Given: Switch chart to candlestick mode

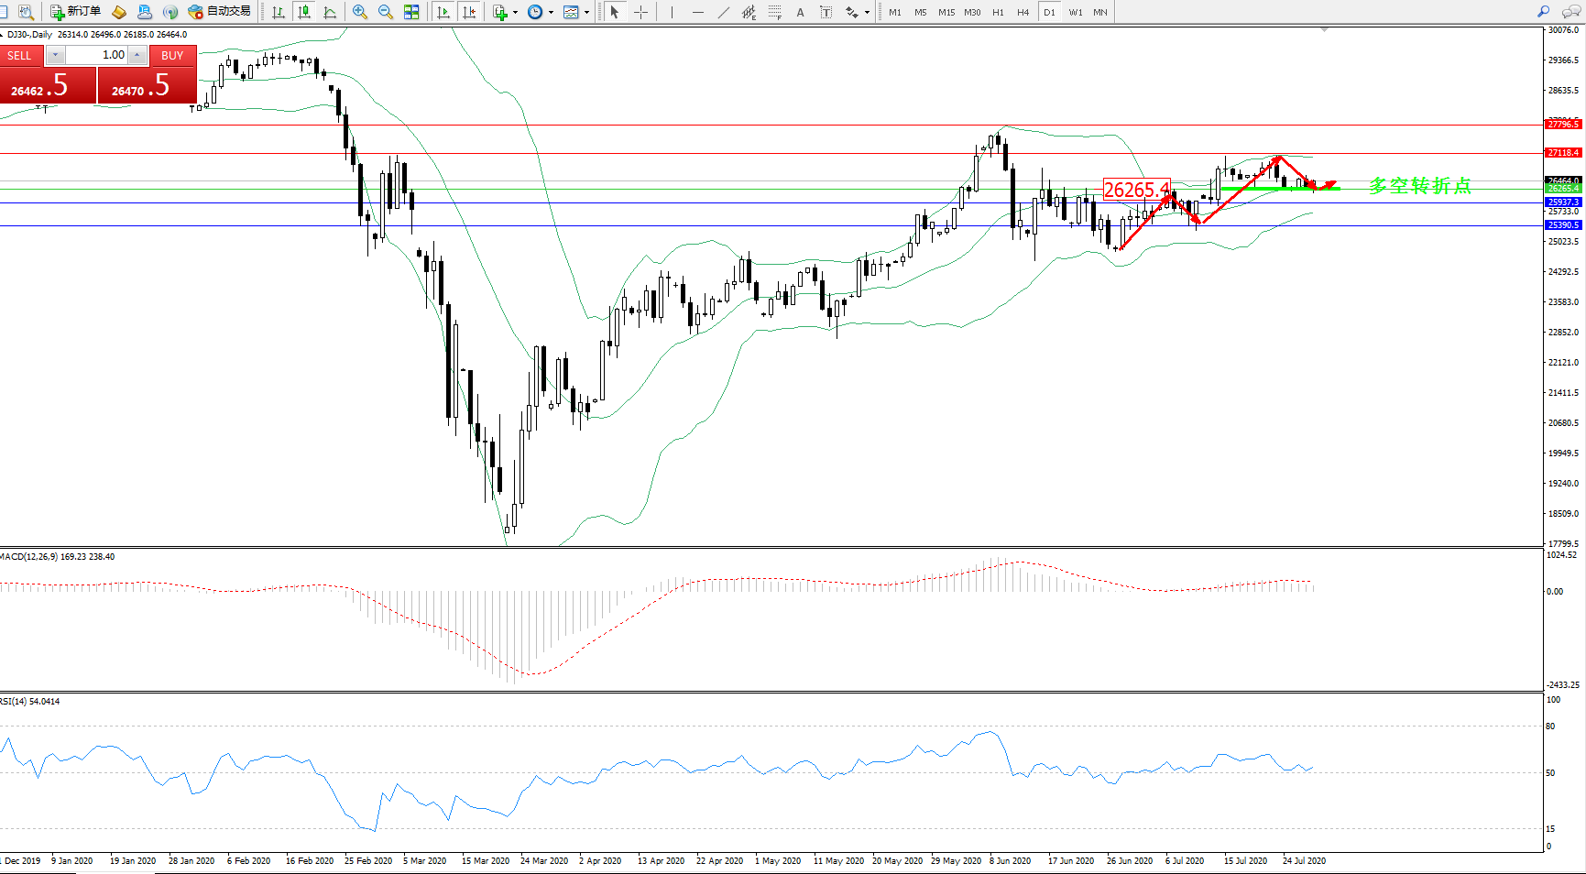Looking at the screenshot, I should [x=304, y=12].
